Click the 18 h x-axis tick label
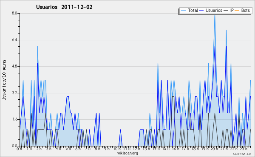This screenshot has height=157, width=255. [195, 149]
